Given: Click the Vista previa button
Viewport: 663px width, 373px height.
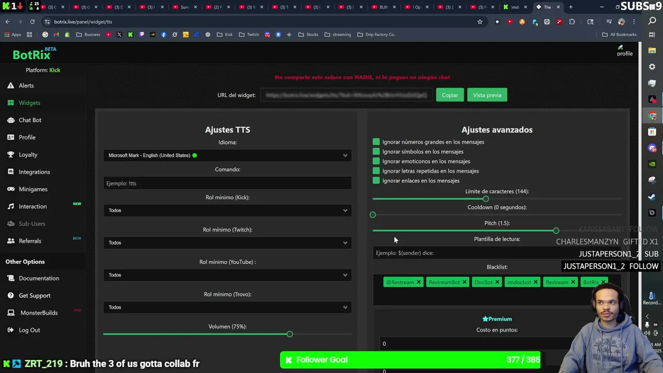Looking at the screenshot, I should coord(487,95).
